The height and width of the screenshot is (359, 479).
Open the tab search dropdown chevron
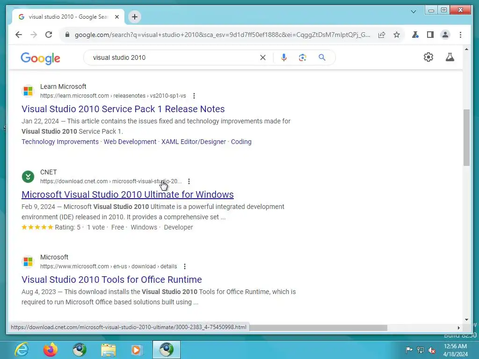[x=414, y=12]
